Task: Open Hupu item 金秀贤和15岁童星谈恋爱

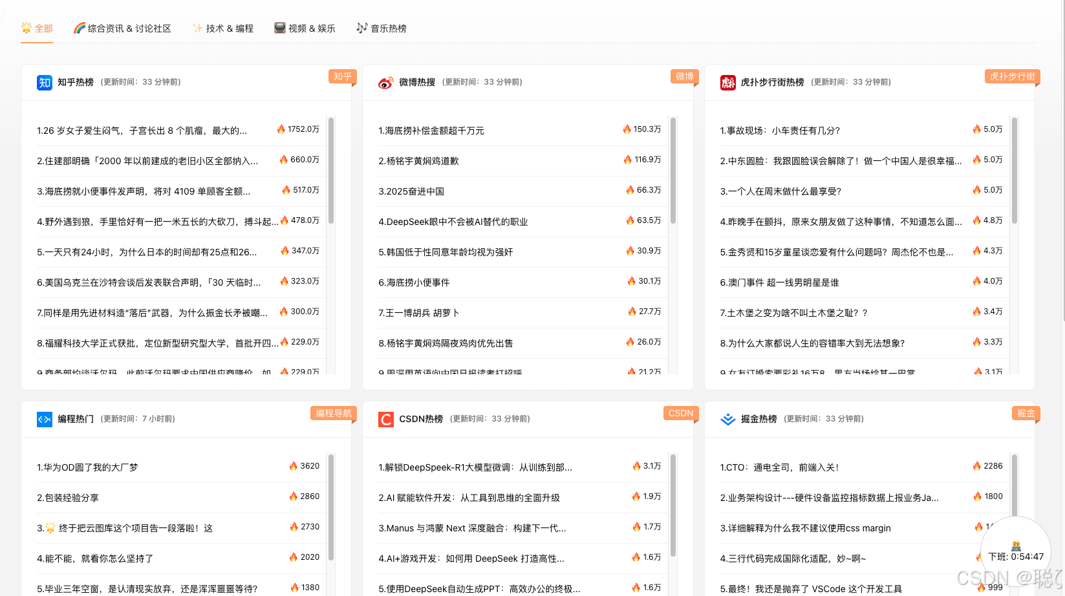Action: (x=837, y=252)
